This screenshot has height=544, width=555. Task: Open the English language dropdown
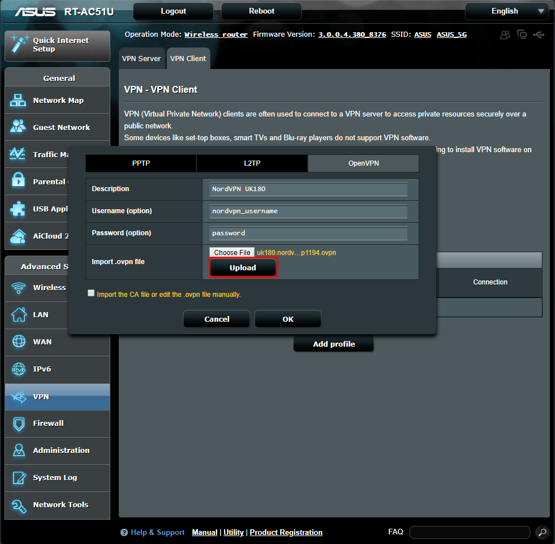click(506, 11)
